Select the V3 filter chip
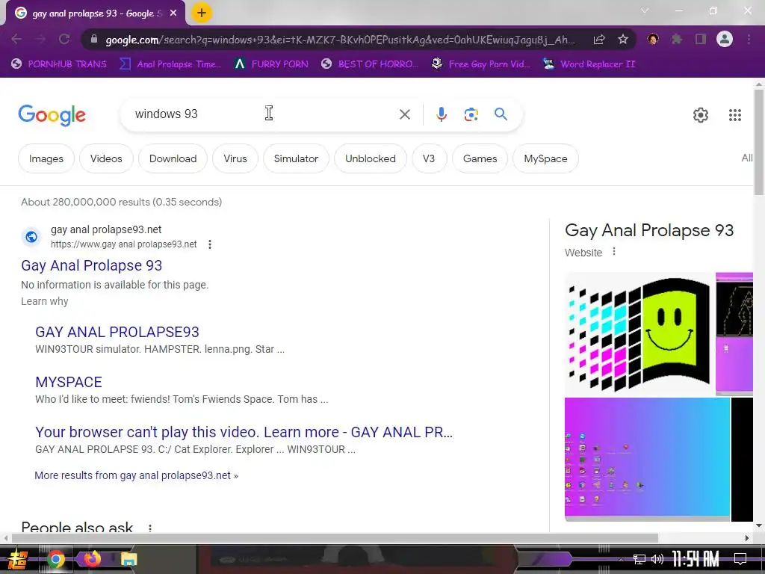The width and height of the screenshot is (765, 574). (428, 158)
